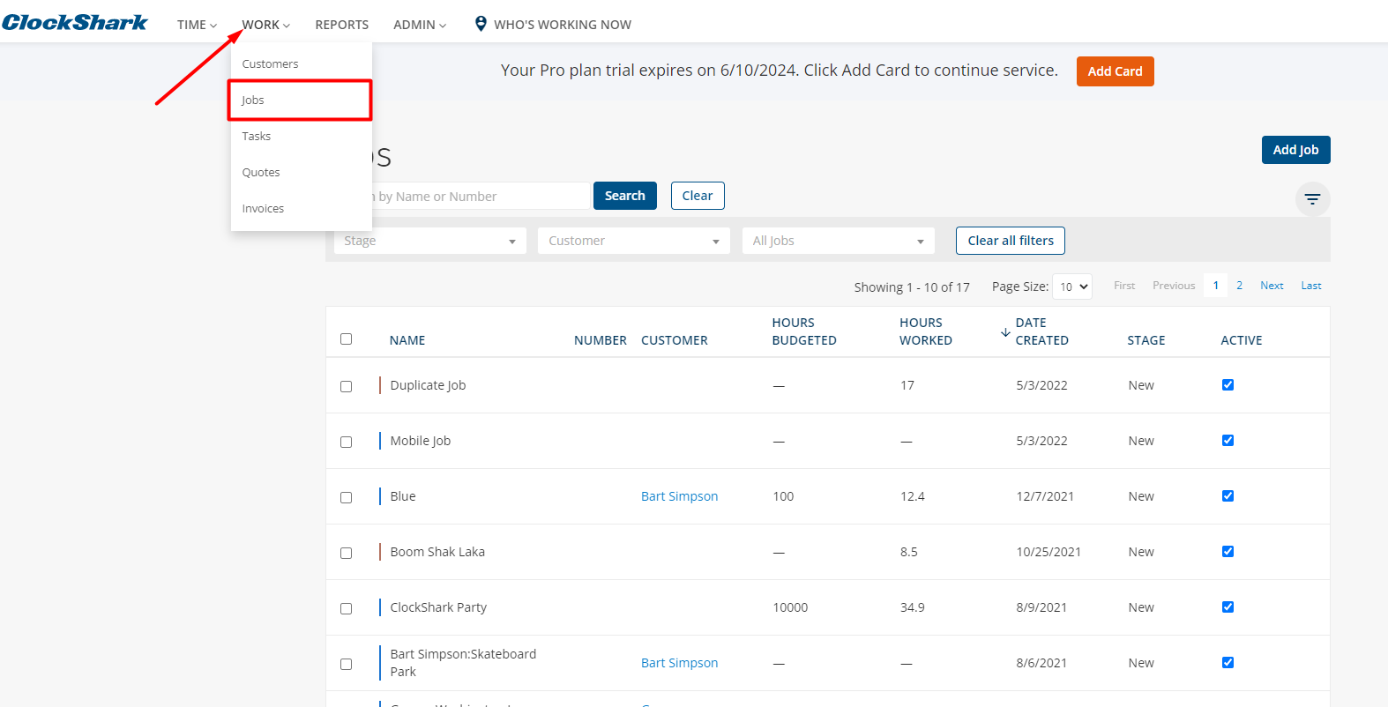
Task: Go to page 2
Action: (x=1239, y=286)
